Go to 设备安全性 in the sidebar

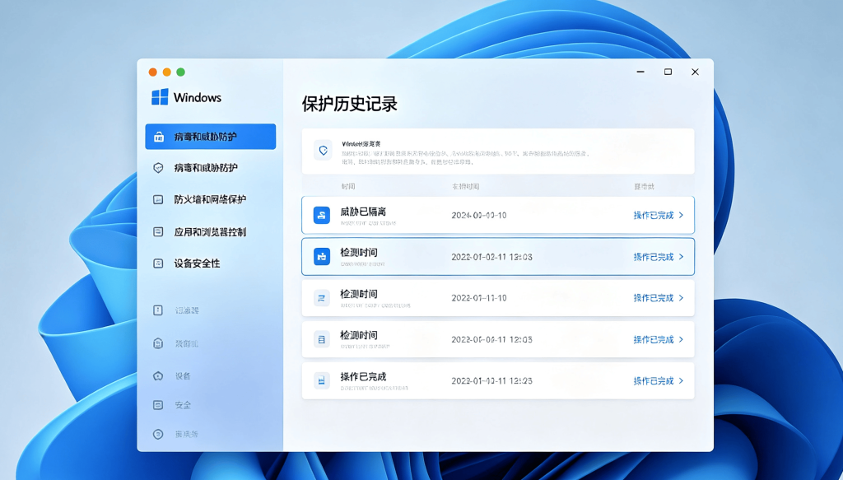pos(197,263)
